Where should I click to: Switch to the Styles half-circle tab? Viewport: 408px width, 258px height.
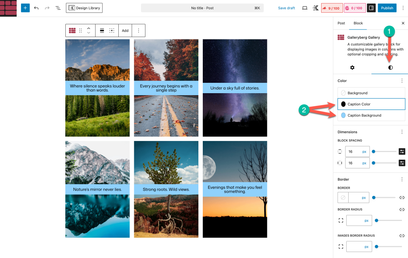tap(390, 68)
